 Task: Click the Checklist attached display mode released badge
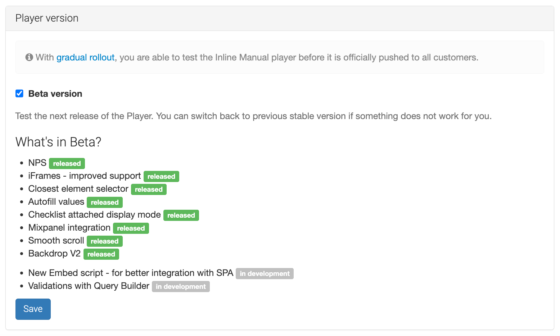click(x=181, y=215)
